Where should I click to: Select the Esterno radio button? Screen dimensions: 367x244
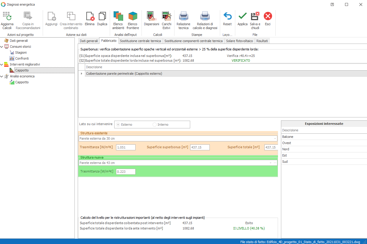point(118,125)
